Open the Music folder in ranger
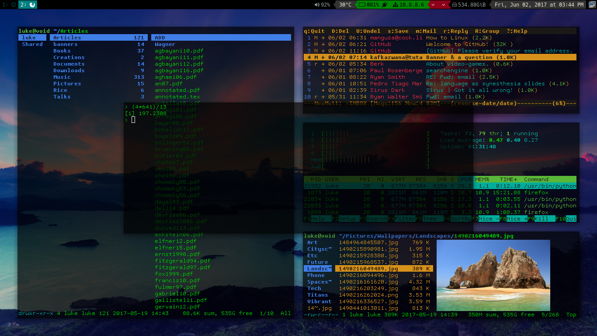 [x=62, y=77]
